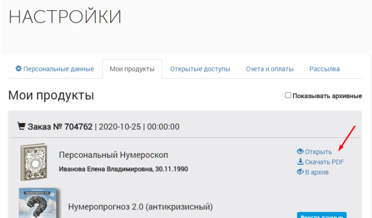Screen dimensions: 372x218
Task: Click the gear icon beside Персональные данные
Action: coord(18,69)
